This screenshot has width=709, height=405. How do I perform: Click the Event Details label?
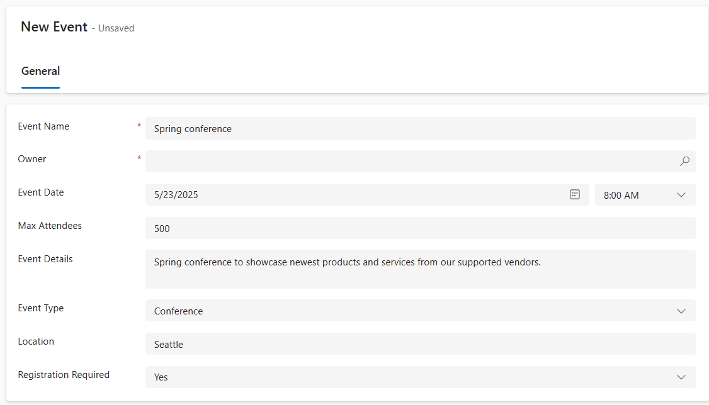point(45,259)
